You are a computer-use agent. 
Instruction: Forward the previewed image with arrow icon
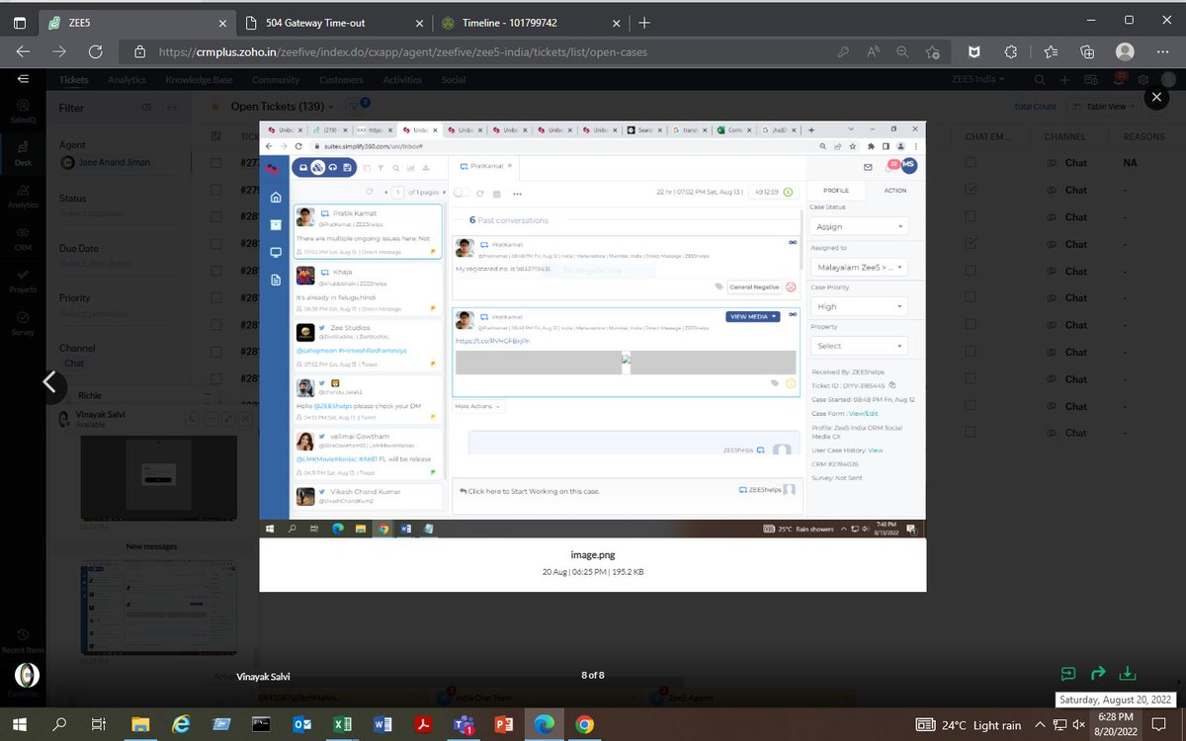point(1097,674)
